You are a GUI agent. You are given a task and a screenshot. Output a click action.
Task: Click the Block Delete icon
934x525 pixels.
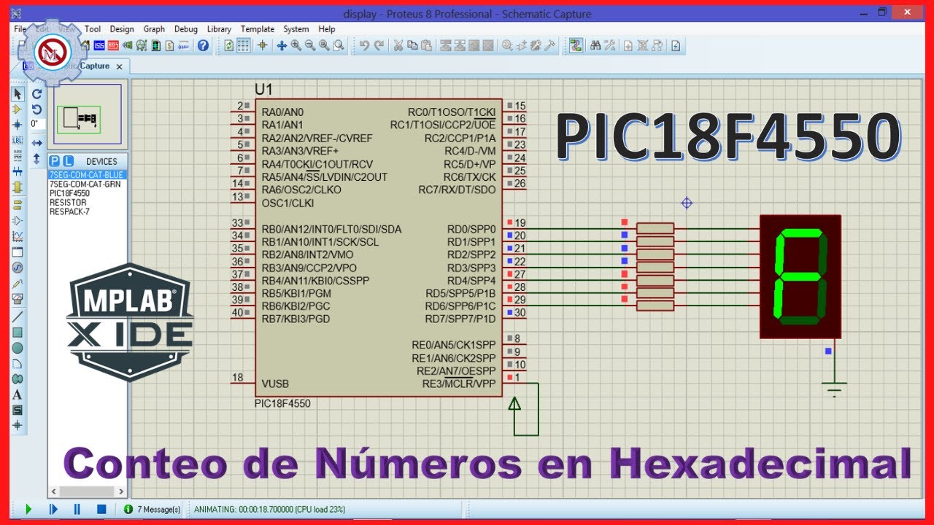[488, 45]
